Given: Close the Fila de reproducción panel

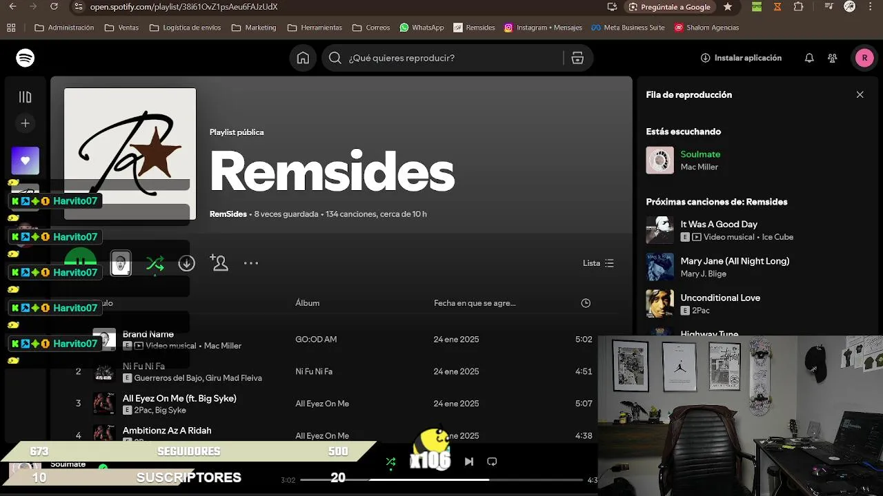Looking at the screenshot, I should tap(860, 94).
